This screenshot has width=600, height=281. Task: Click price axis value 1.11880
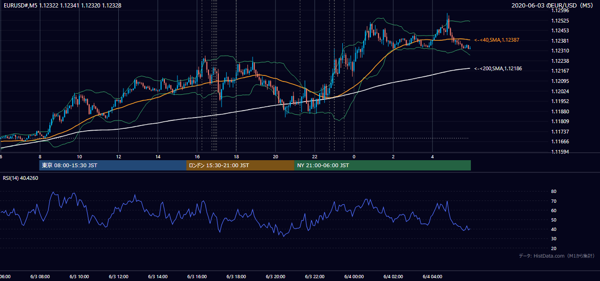[x=561, y=111]
